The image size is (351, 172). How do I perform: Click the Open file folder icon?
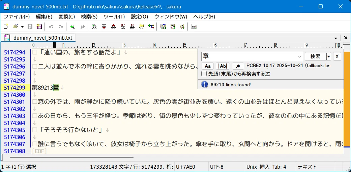click(15, 27)
